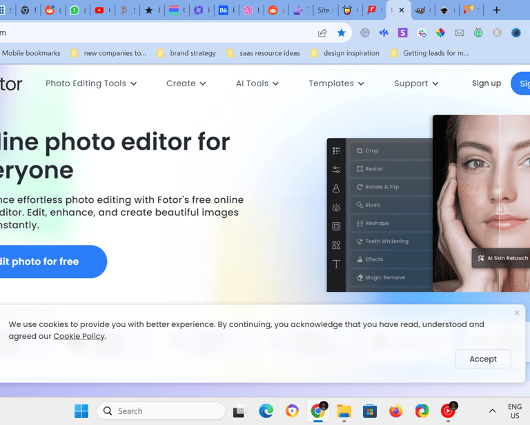Open the grey C circle extension icon

[364, 32]
